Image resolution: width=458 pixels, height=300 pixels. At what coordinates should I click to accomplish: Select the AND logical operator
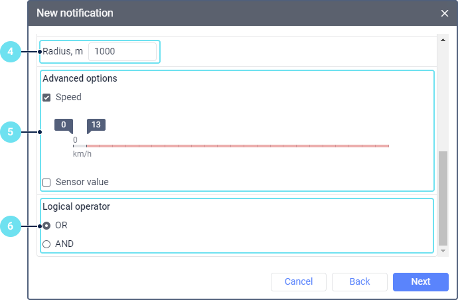click(x=46, y=244)
